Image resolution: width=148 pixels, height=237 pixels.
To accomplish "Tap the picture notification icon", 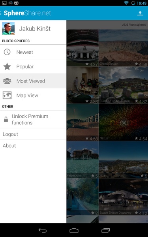I will (4, 3).
